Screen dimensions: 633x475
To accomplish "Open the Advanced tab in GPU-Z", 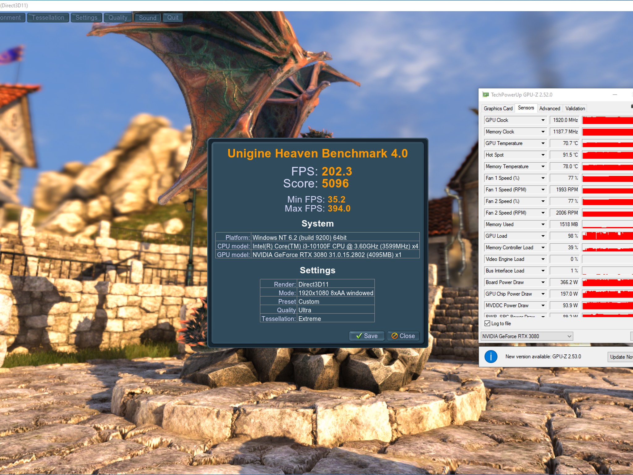I will [550, 109].
